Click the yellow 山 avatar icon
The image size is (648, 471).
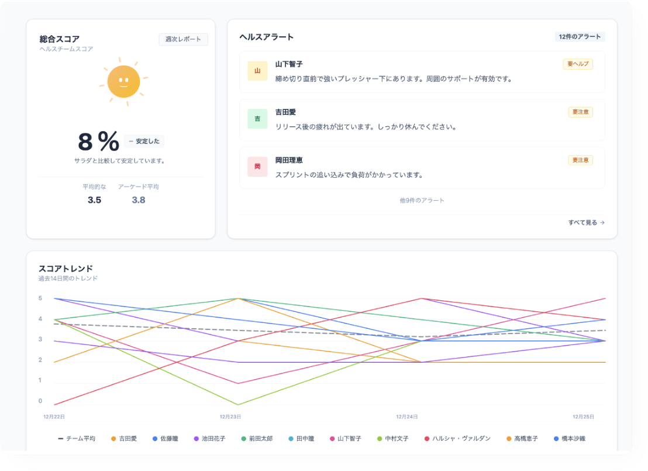tap(257, 71)
